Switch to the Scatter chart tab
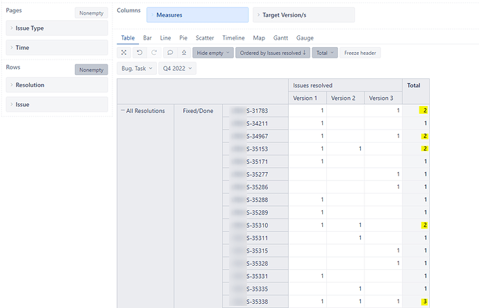The width and height of the screenshot is (479, 308). (205, 38)
